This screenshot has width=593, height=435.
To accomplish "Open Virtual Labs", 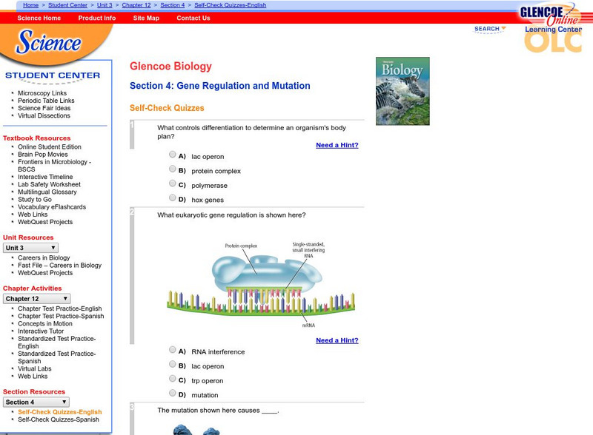I will (34, 368).
